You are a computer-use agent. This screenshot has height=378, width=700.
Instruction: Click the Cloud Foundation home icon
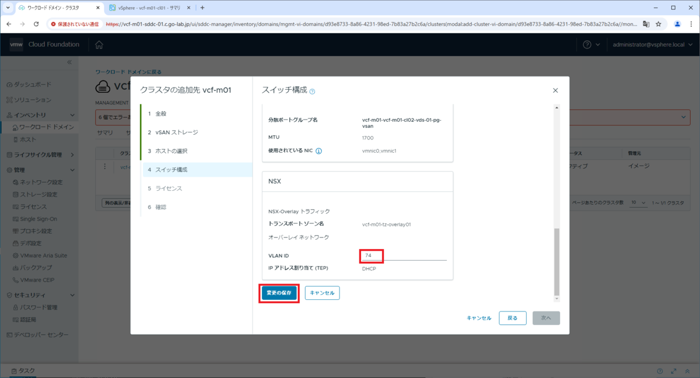point(99,45)
